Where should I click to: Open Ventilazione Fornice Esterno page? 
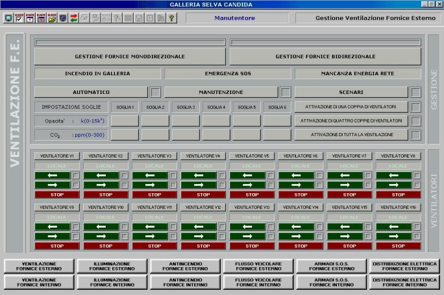pos(39,266)
